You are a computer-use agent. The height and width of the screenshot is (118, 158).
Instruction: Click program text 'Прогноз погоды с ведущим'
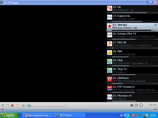point(132,81)
